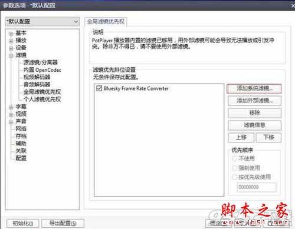Select the Bluesky Frame Rate Converter entry

136,88
